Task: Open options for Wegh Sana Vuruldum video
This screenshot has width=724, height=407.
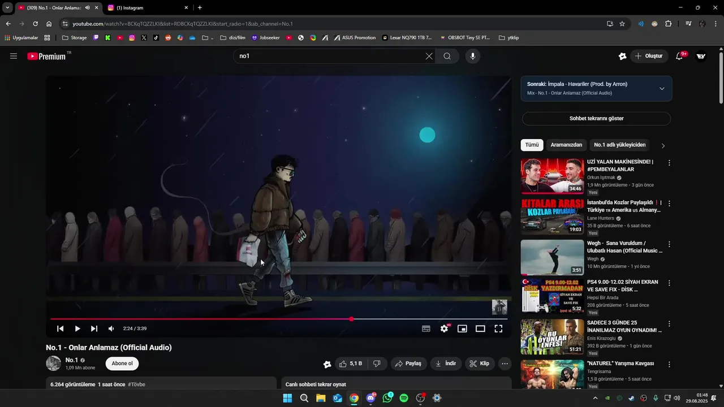Action: coord(669,244)
